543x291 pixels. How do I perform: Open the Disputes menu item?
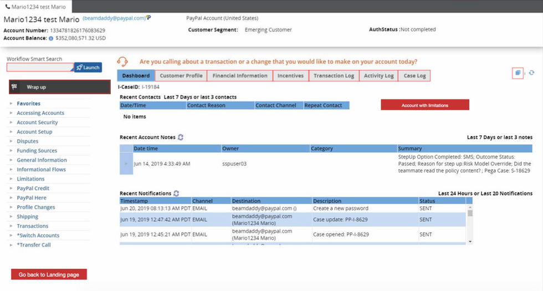(28, 141)
